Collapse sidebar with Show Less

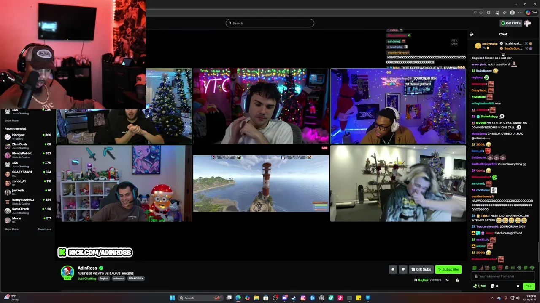point(44,229)
